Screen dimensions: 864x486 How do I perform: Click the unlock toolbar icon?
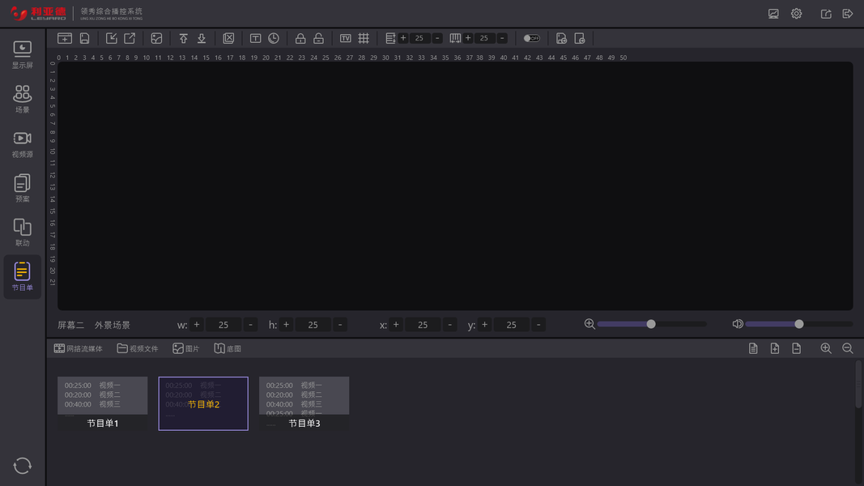coord(318,38)
